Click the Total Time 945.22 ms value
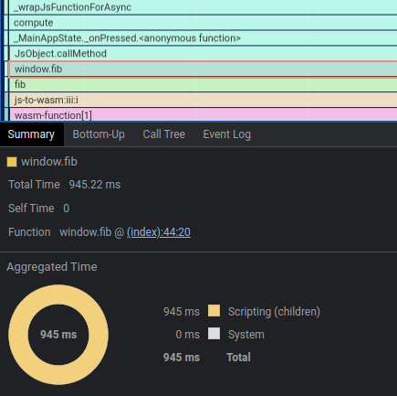 coord(95,185)
